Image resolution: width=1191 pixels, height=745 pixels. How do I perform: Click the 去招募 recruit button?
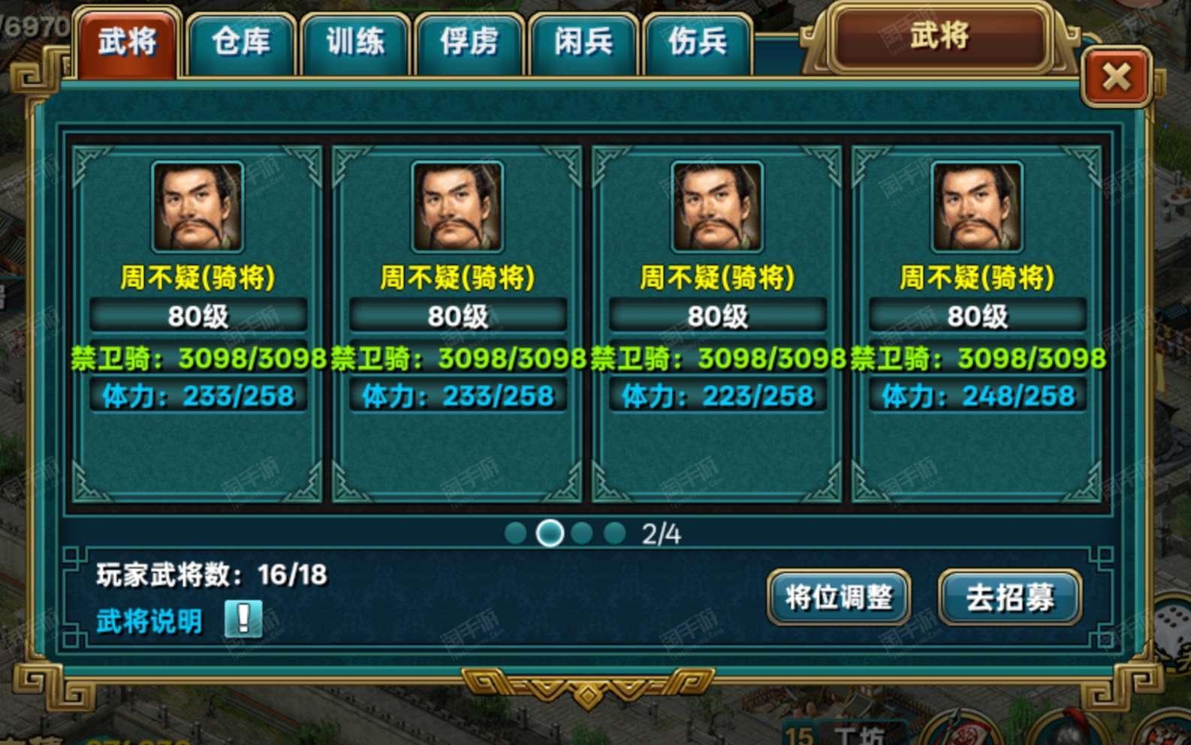click(x=1010, y=597)
